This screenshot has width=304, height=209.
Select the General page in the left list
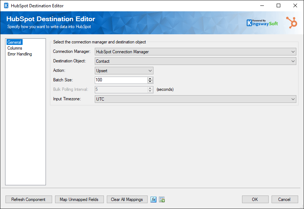coord(14,42)
